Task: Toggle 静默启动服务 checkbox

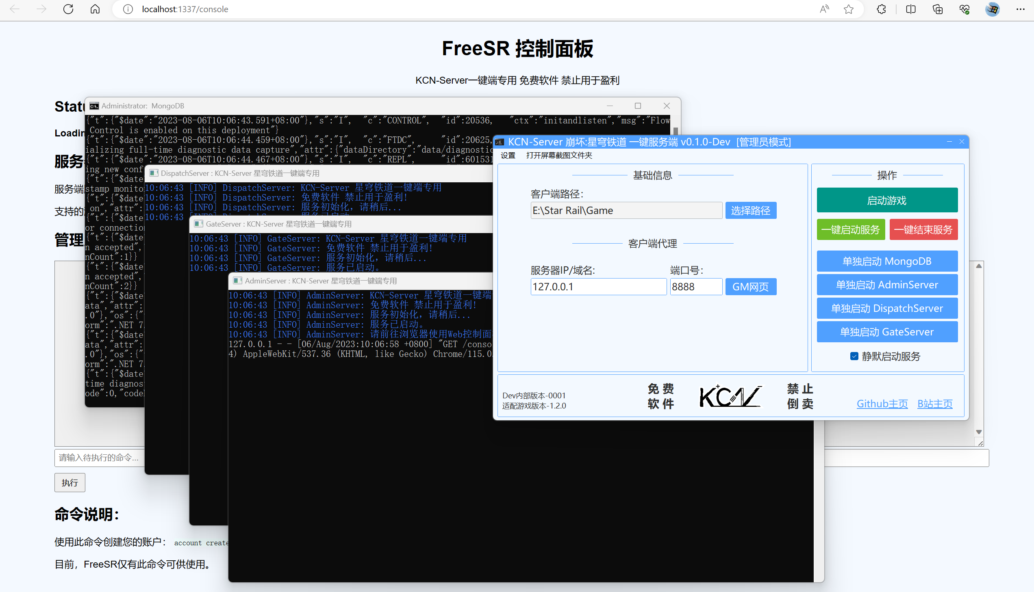Action: tap(854, 356)
